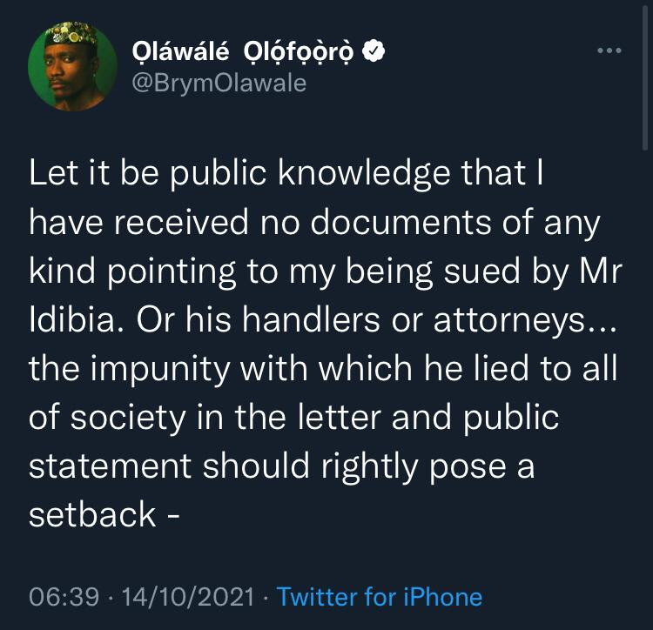Open the Ọláwálé Ọlọ́fọọ̀rọ̀ display name profile
The height and width of the screenshot is (630, 653).
click(243, 51)
